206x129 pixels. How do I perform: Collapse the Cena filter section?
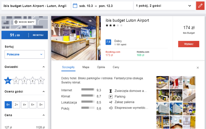click(44, 115)
